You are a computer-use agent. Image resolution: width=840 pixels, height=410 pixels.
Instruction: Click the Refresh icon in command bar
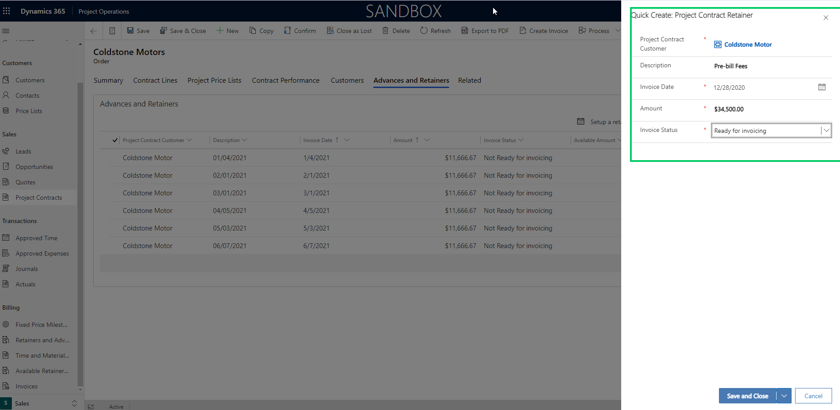[x=424, y=31]
